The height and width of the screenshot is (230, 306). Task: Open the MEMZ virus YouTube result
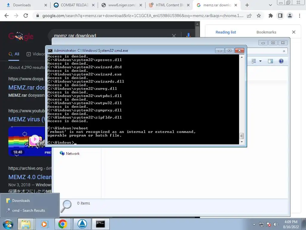27,119
